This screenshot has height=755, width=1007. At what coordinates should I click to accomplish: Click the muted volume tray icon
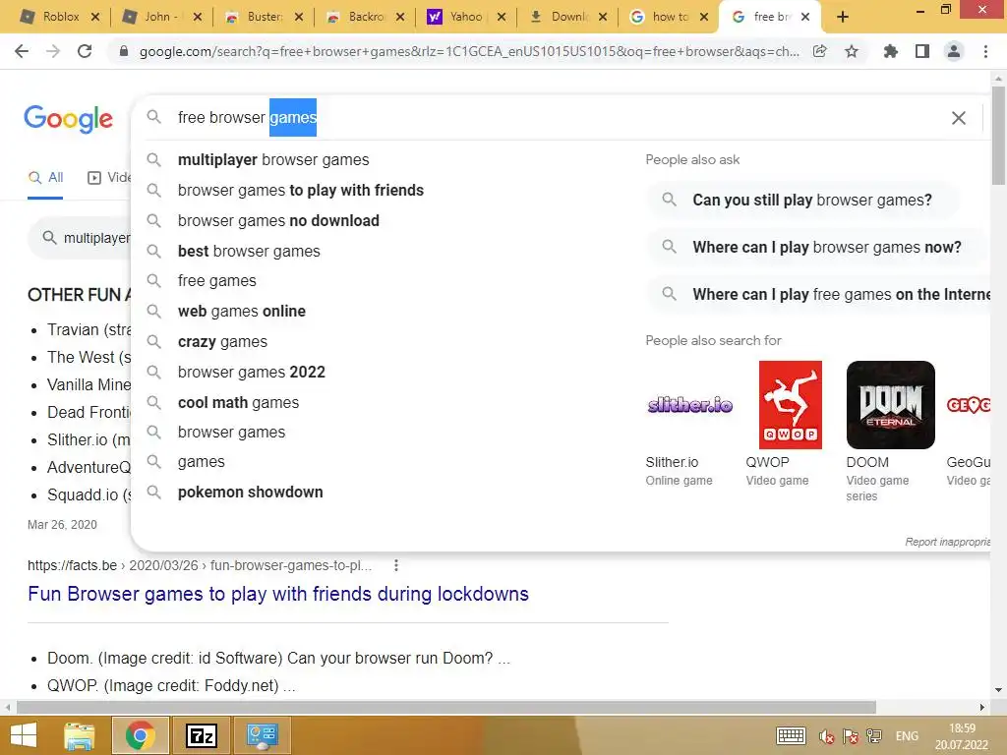click(x=826, y=736)
